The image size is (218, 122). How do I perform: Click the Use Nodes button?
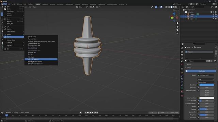201,71
